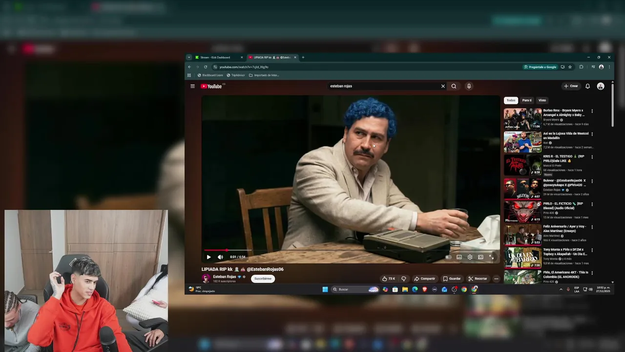625x352 pixels.
Task: Open more actions ellipsis below video
Action: (496, 279)
